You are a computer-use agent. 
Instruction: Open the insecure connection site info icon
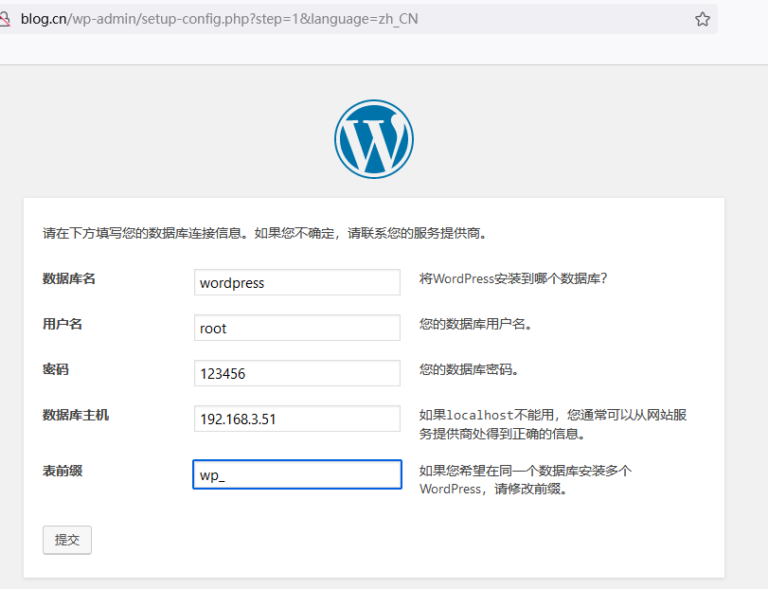pyautogui.click(x=5, y=19)
